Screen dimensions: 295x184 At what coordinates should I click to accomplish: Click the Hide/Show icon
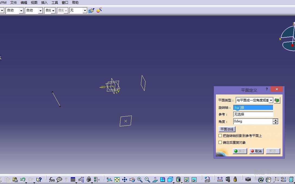pyautogui.click(x=187, y=180)
